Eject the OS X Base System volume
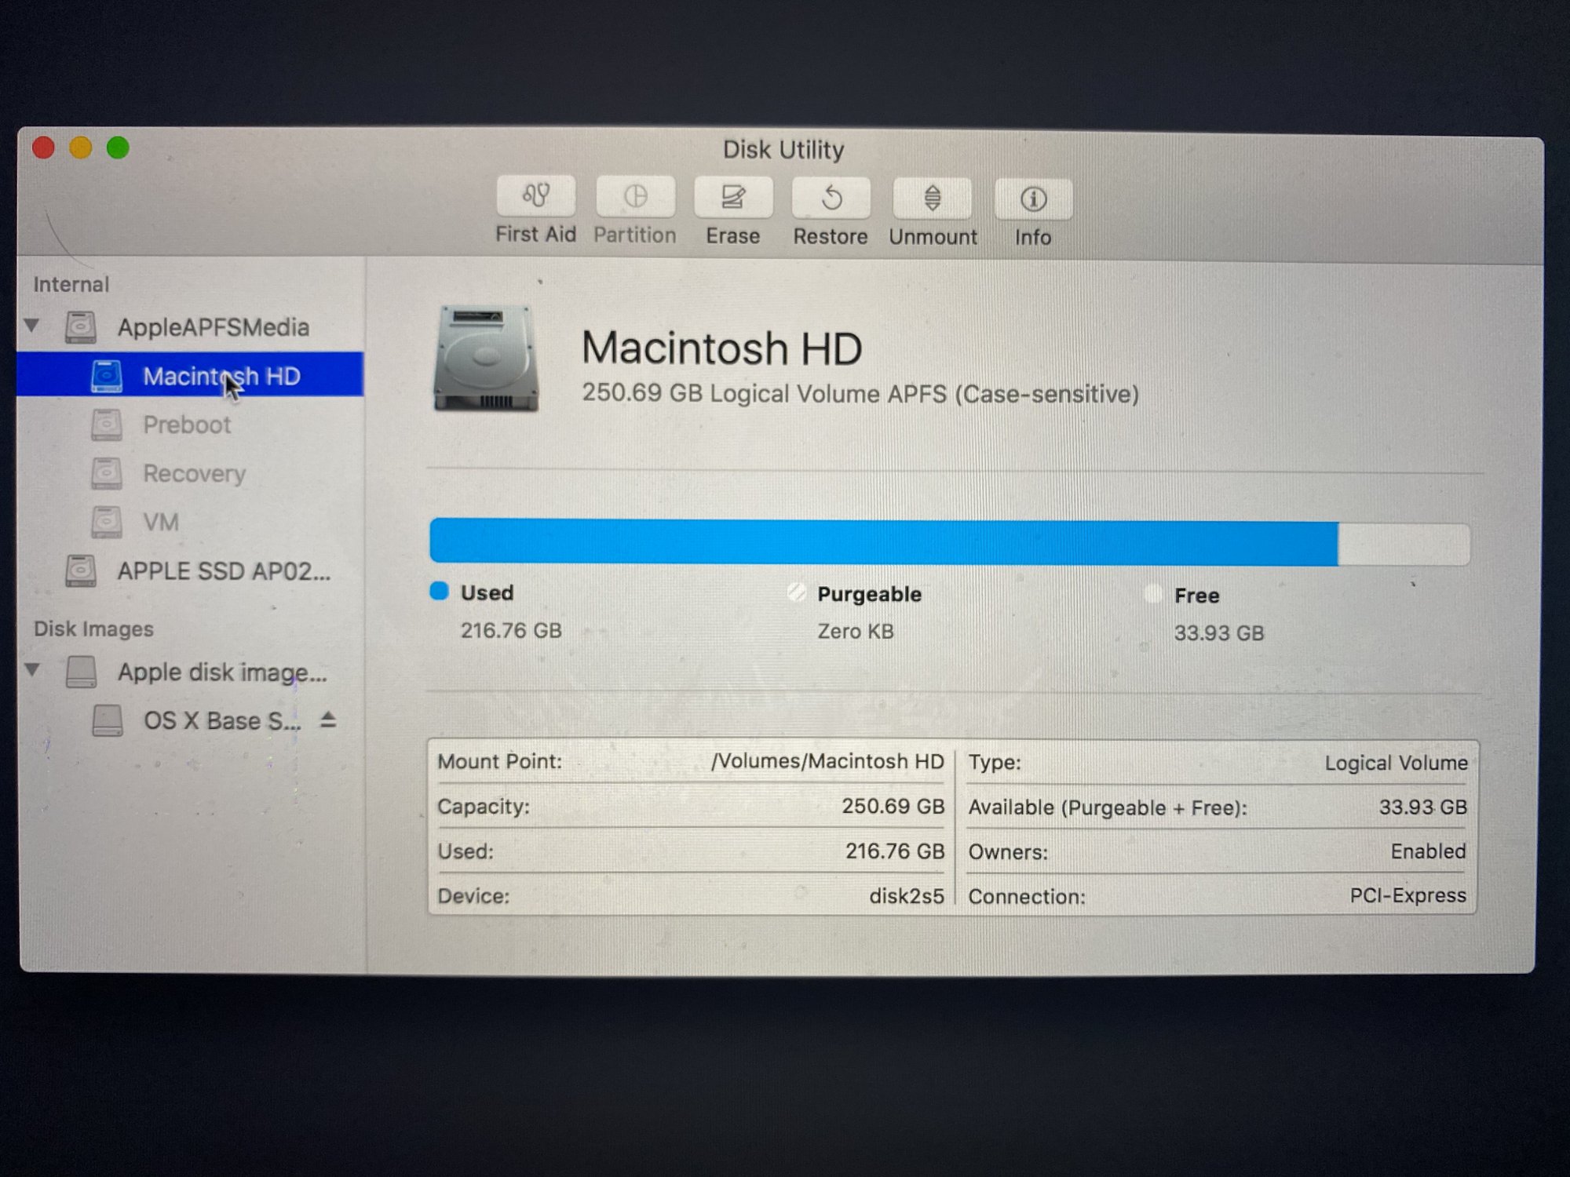Screen dimensions: 1570x1177 [x=328, y=720]
